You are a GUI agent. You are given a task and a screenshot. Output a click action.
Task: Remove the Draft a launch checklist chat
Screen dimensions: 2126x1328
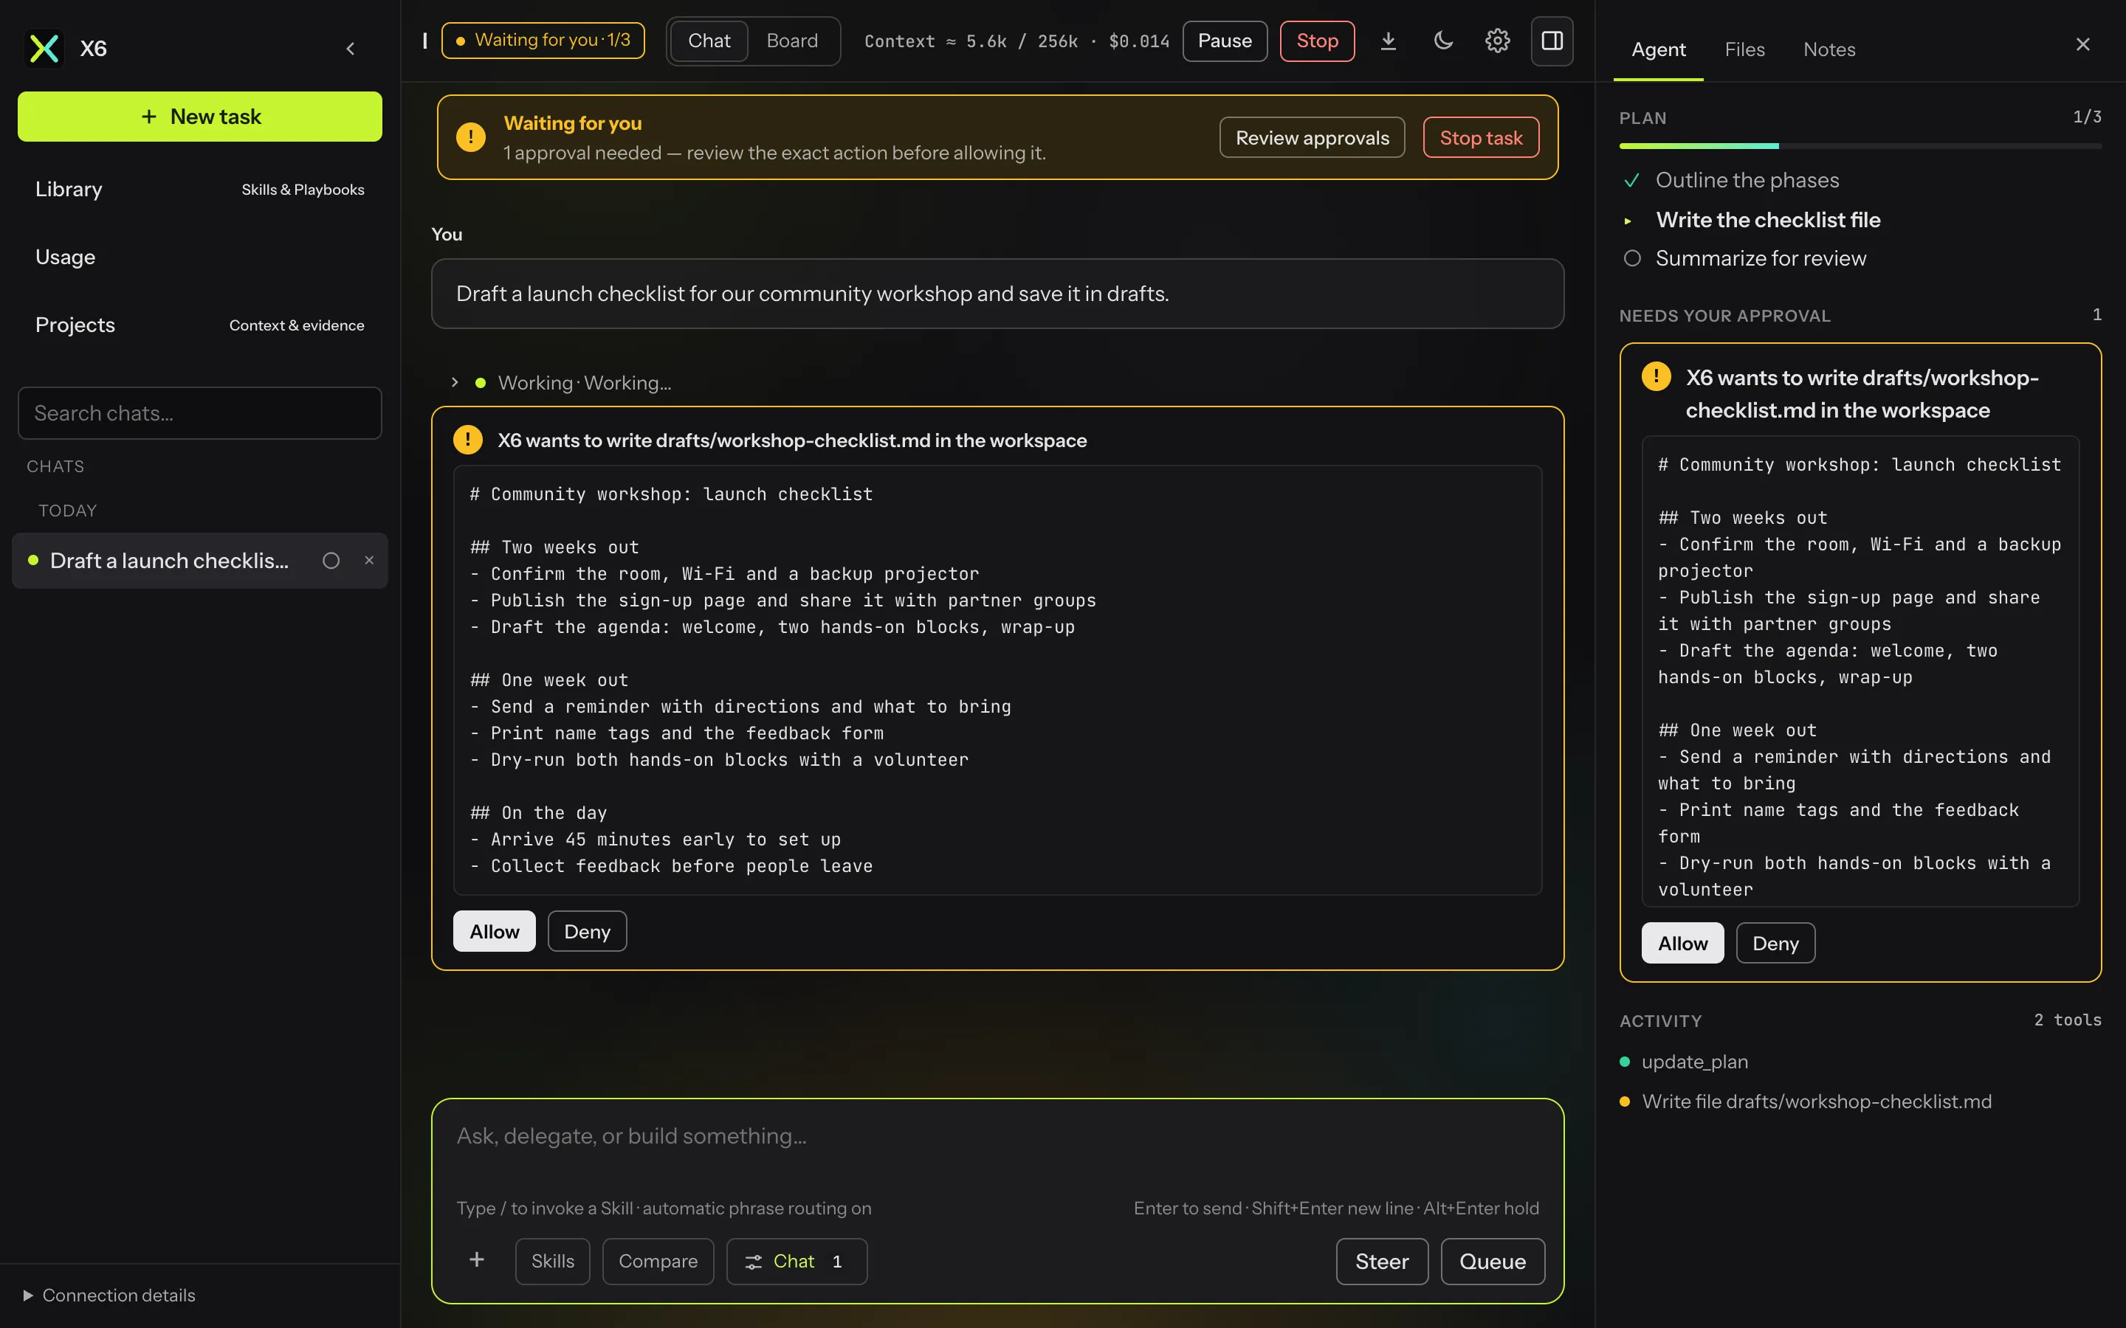pyautogui.click(x=369, y=561)
